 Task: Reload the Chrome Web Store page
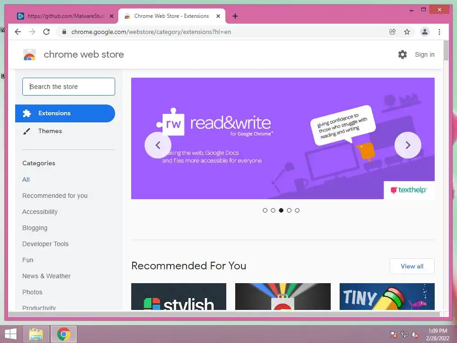[46, 32]
